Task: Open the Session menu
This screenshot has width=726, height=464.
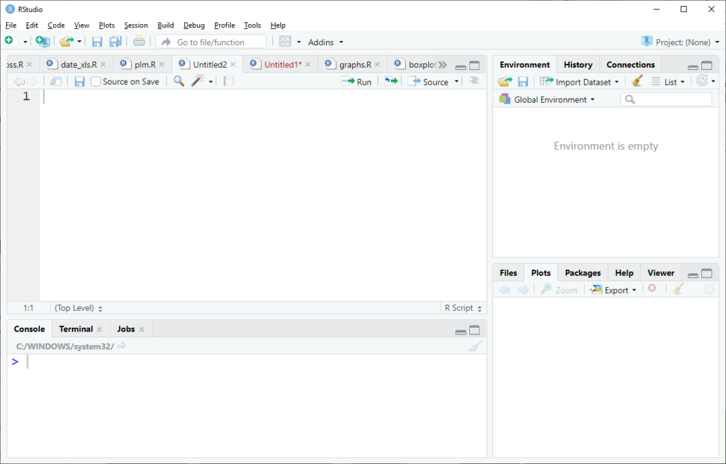Action: pos(136,25)
